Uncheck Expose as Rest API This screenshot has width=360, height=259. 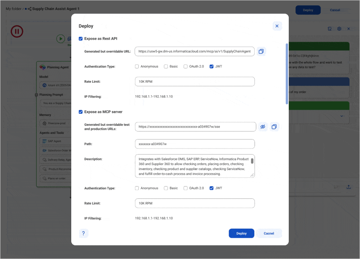coord(81,39)
